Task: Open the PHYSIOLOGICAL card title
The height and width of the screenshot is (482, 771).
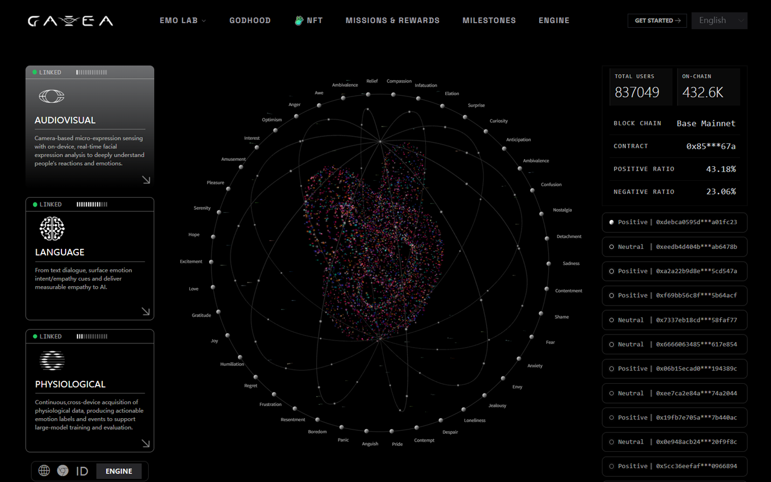Action: point(70,384)
